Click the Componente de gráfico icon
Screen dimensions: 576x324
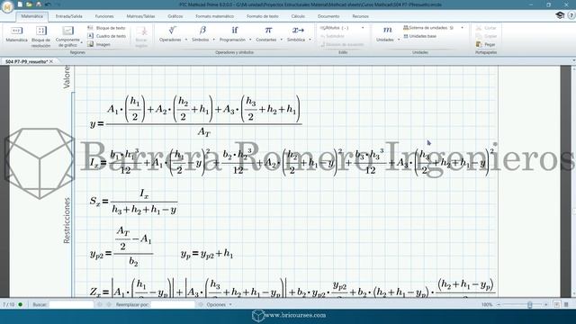point(67,31)
